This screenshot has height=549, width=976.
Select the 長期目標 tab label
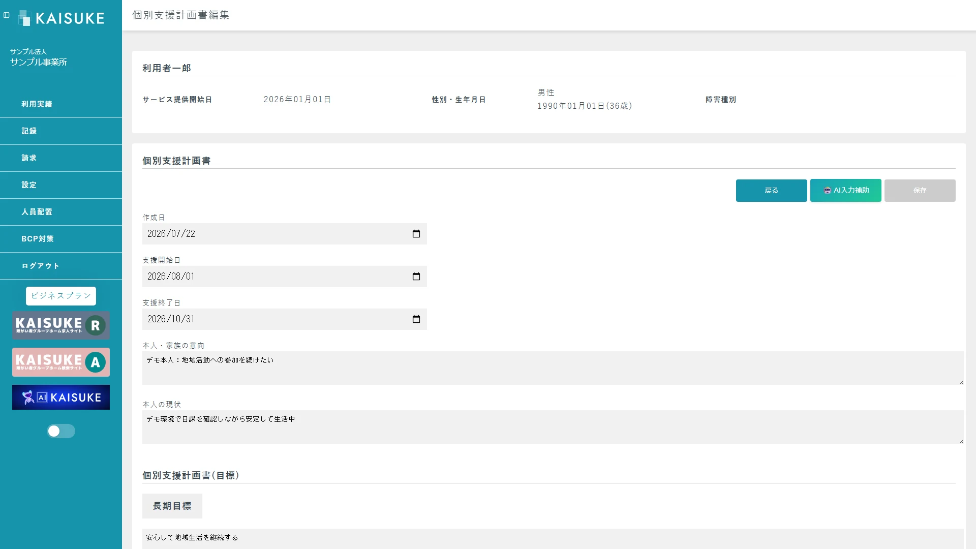tap(172, 506)
